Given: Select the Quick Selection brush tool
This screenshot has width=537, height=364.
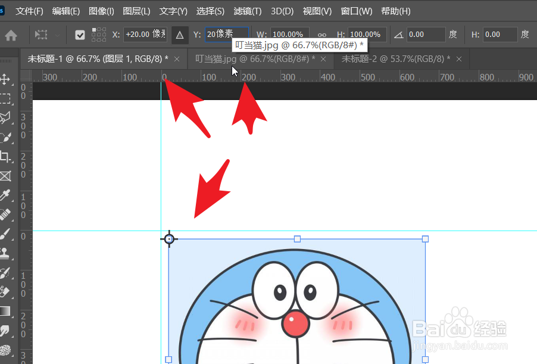Looking at the screenshot, I should pos(5,138).
